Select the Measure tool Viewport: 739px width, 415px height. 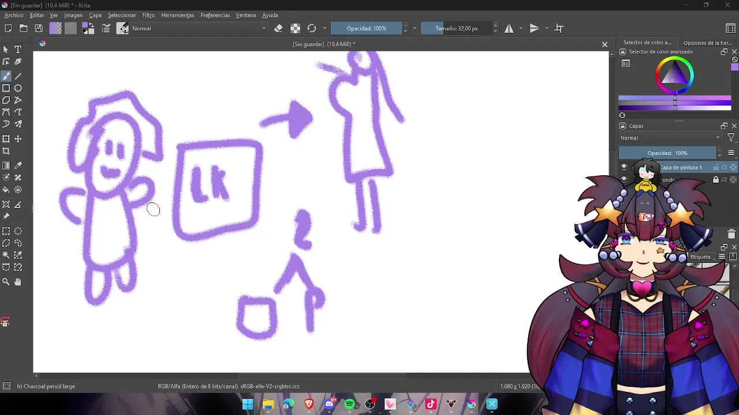[18, 205]
